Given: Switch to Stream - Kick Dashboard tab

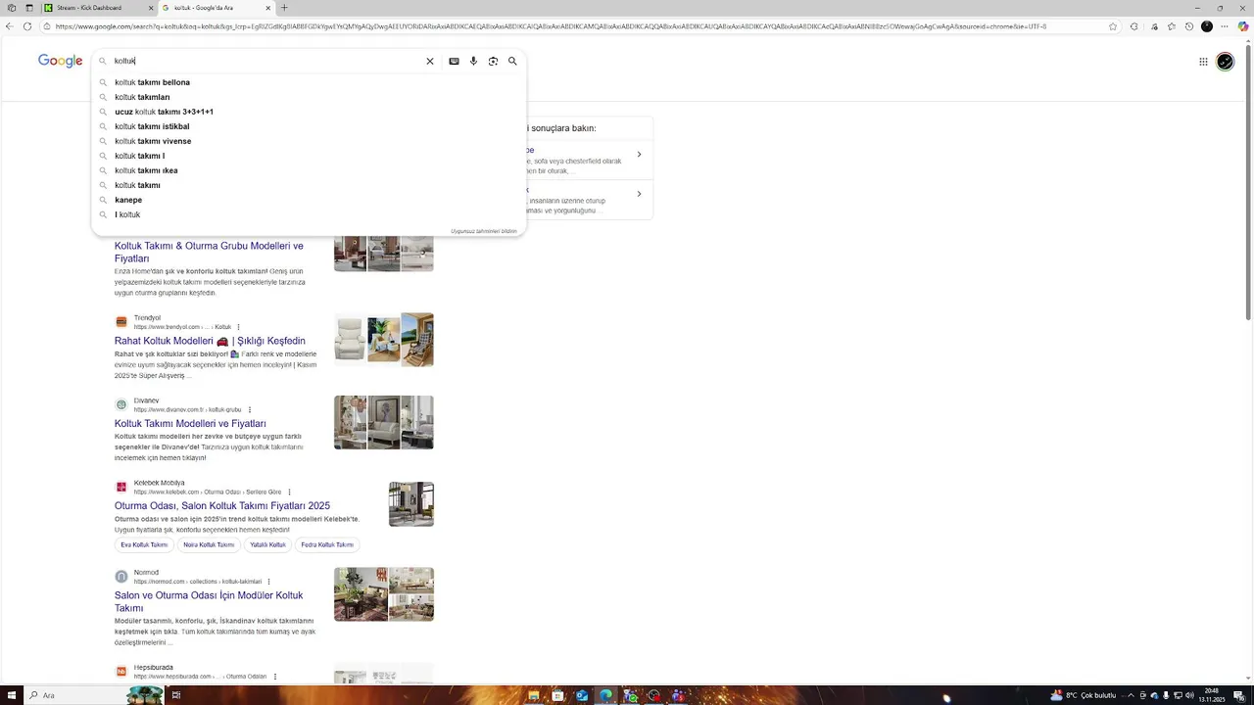Looking at the screenshot, I should (x=97, y=8).
